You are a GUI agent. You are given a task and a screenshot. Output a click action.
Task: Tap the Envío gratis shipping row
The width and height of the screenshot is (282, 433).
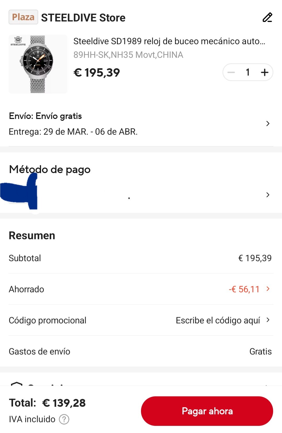(45, 116)
